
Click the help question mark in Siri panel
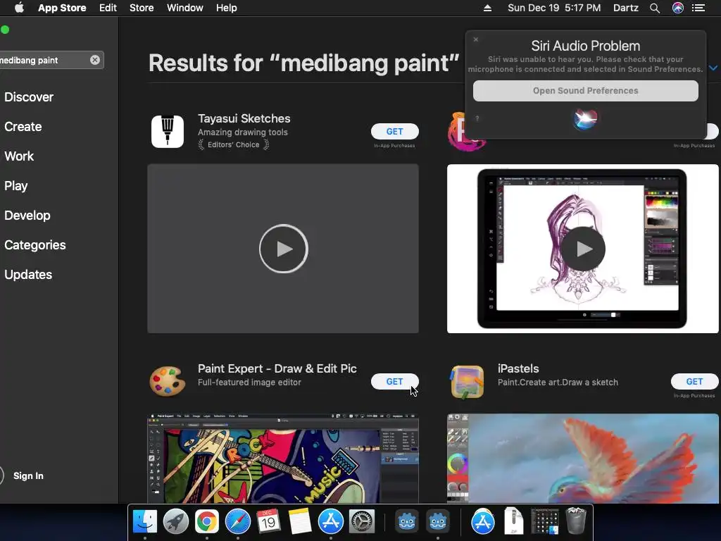coord(477,118)
